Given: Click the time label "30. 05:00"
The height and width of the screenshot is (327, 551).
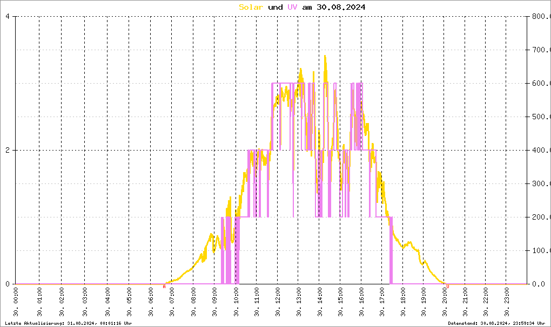Looking at the screenshot, I should pyautogui.click(x=129, y=302).
